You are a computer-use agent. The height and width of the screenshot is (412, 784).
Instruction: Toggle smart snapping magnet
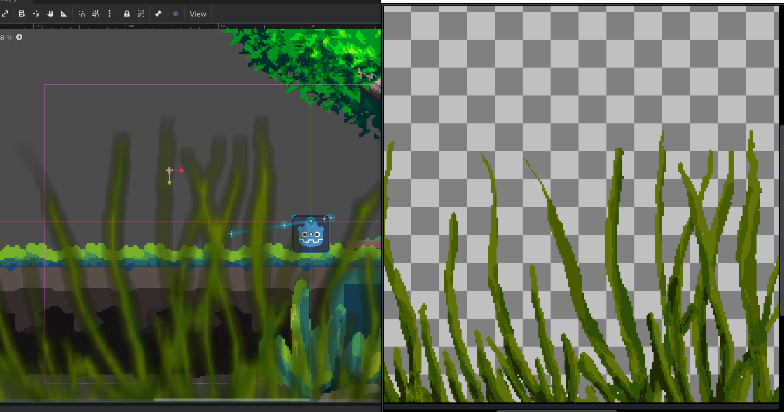click(x=82, y=14)
